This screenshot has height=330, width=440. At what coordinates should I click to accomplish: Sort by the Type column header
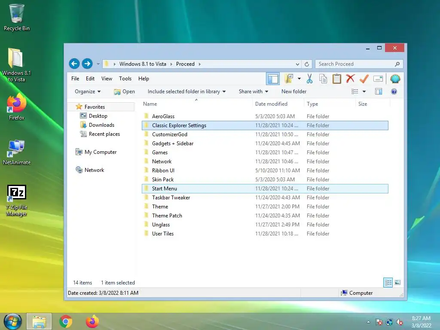point(330,104)
